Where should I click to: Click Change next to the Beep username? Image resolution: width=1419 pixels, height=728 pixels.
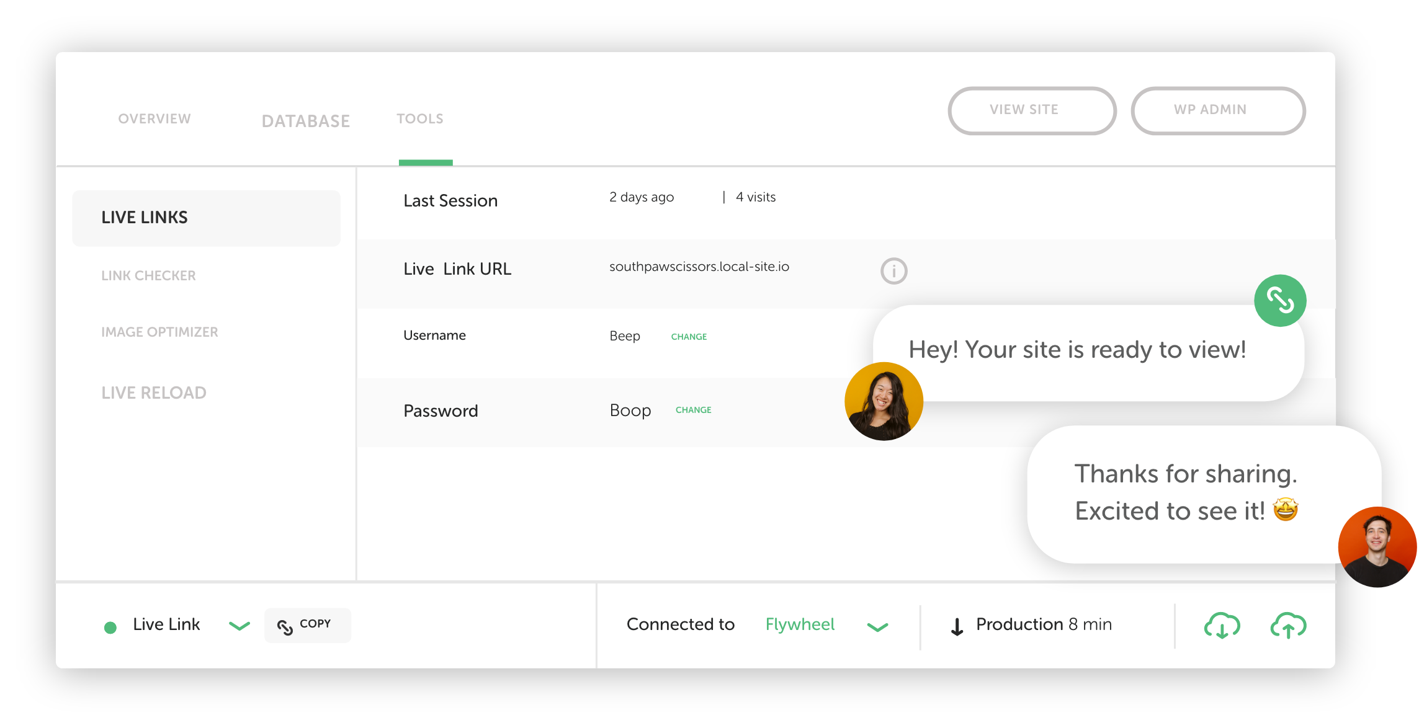689,337
